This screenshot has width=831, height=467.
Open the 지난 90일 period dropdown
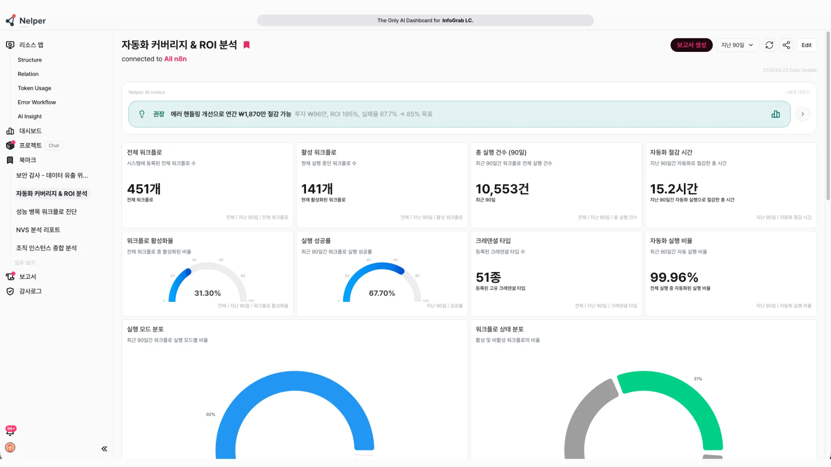click(x=737, y=45)
